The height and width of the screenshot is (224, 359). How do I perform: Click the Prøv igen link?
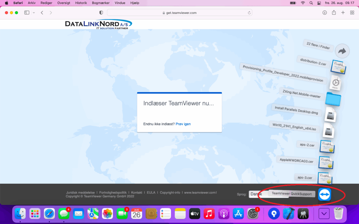tap(183, 124)
